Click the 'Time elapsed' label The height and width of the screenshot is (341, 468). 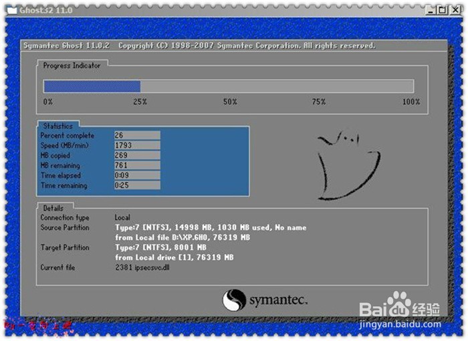pyautogui.click(x=61, y=176)
